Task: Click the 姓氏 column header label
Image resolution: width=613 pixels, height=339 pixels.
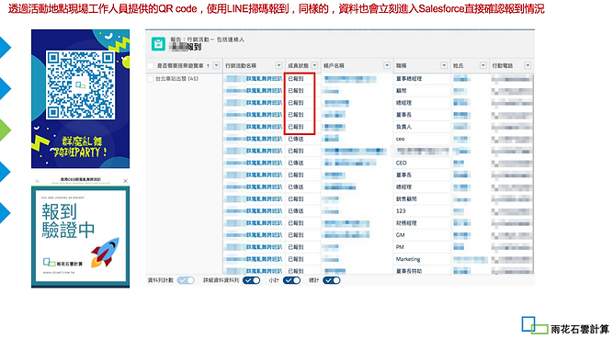Action: coord(459,66)
